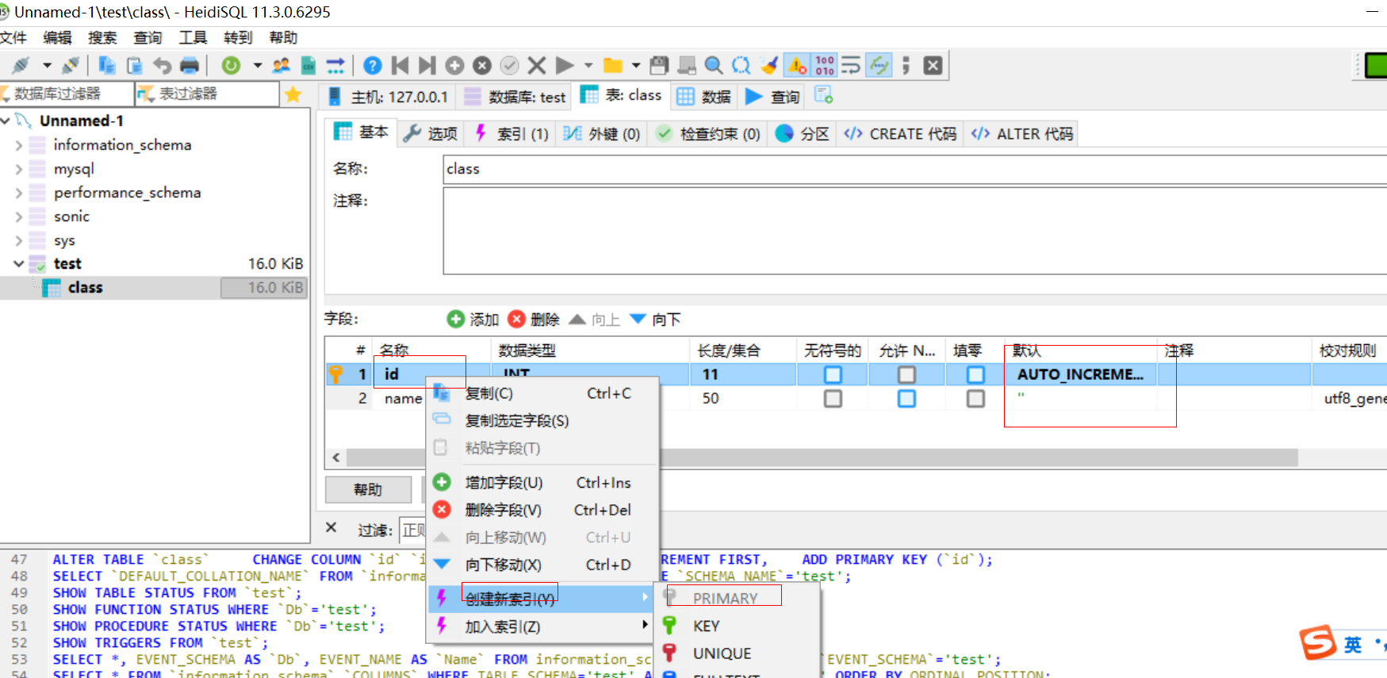The image size is (1387, 678).
Task: Click the table name input field
Action: pos(915,169)
